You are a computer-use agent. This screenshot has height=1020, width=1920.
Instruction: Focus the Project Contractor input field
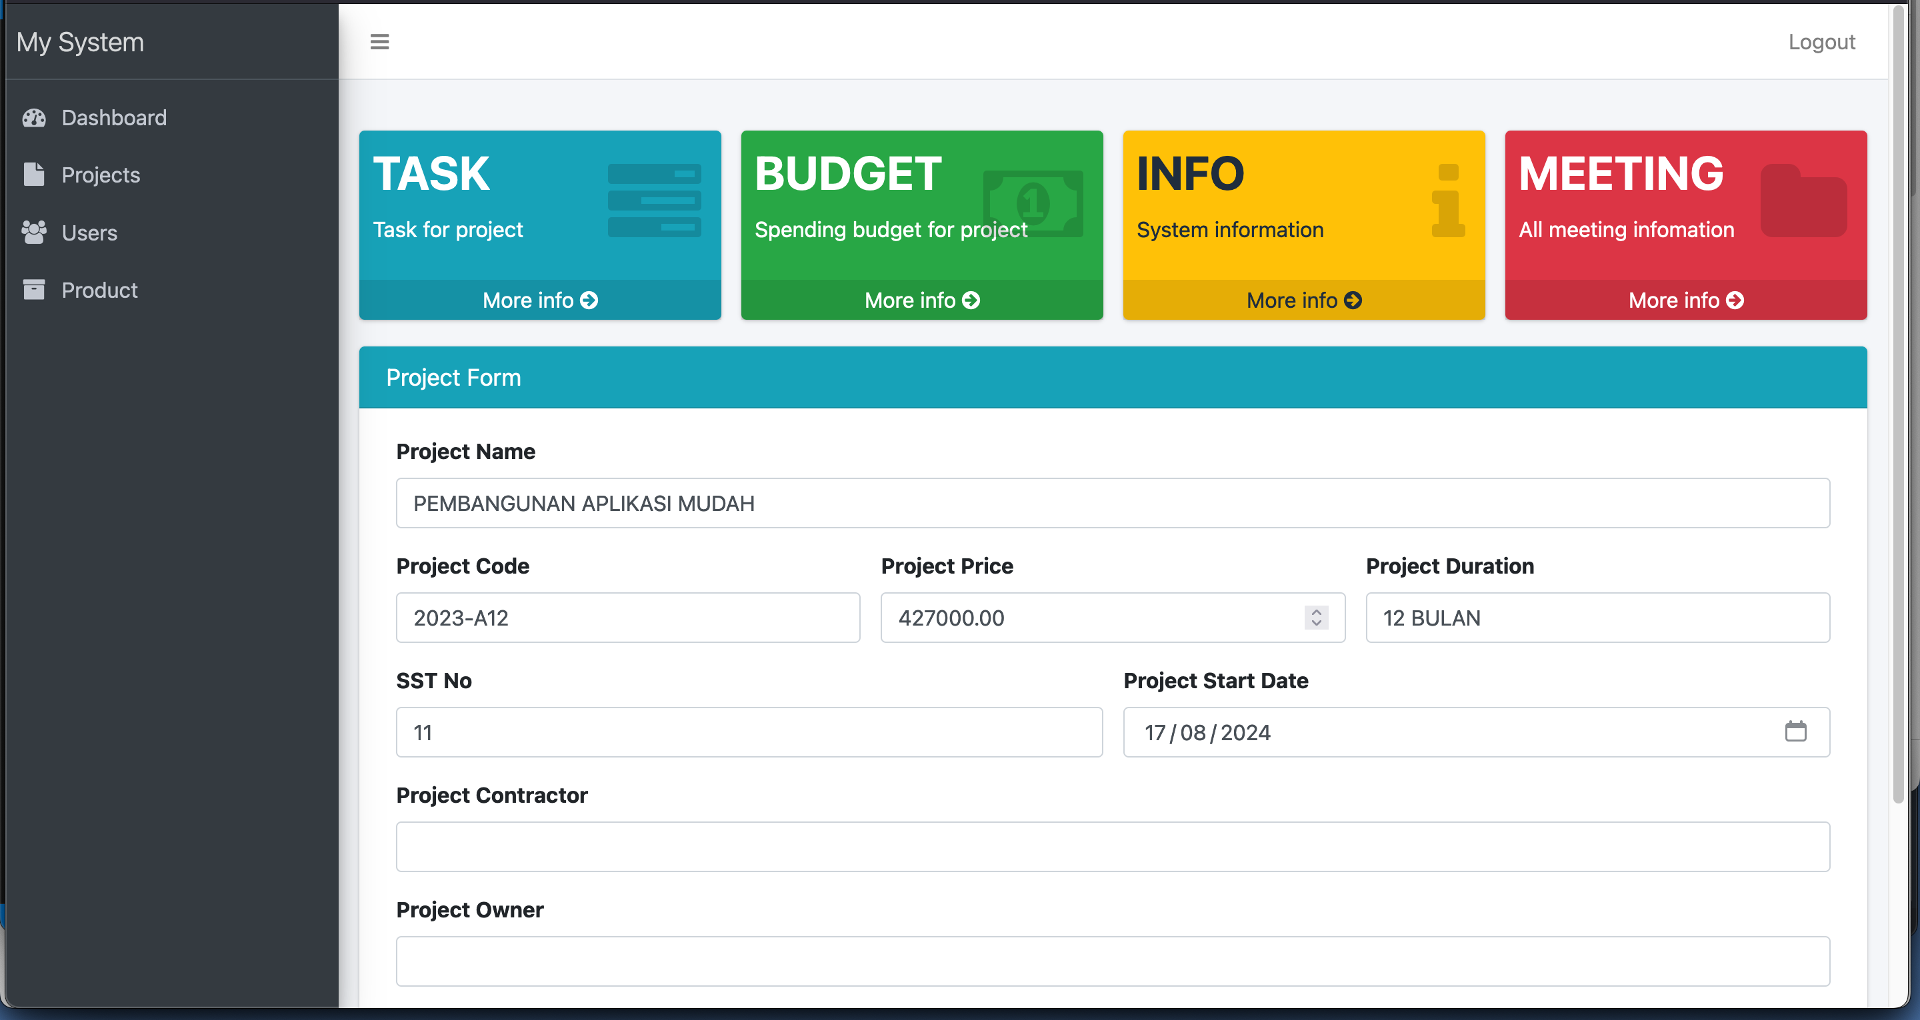coord(1112,847)
